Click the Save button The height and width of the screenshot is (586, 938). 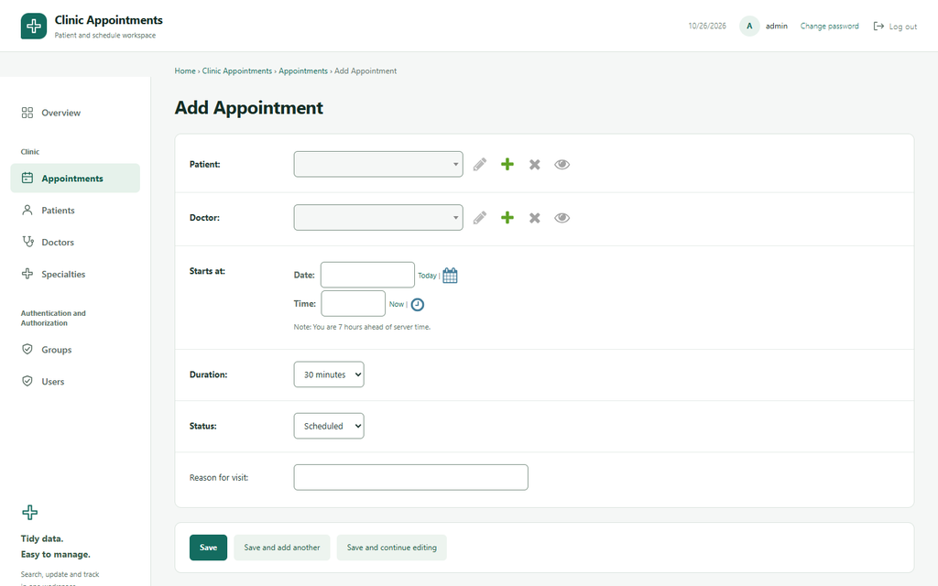pos(208,548)
